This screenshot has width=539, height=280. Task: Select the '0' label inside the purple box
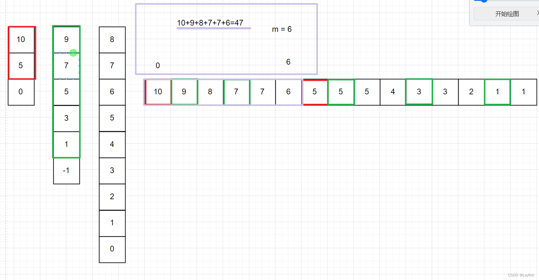[158, 66]
